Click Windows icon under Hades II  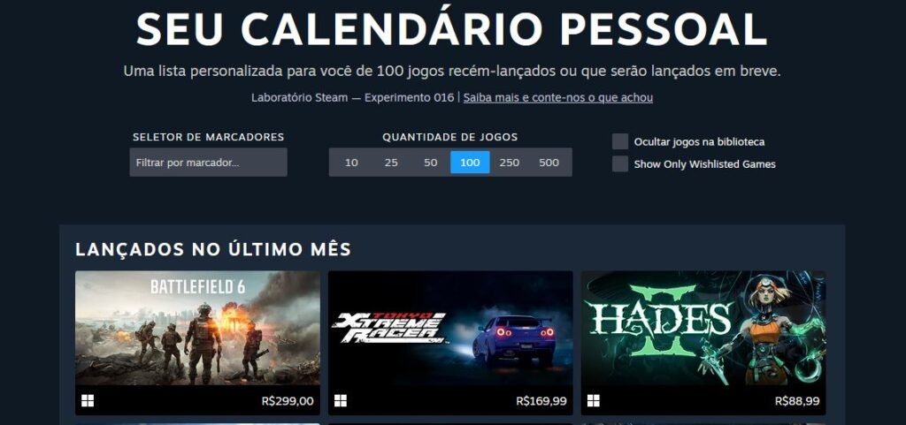tap(594, 401)
